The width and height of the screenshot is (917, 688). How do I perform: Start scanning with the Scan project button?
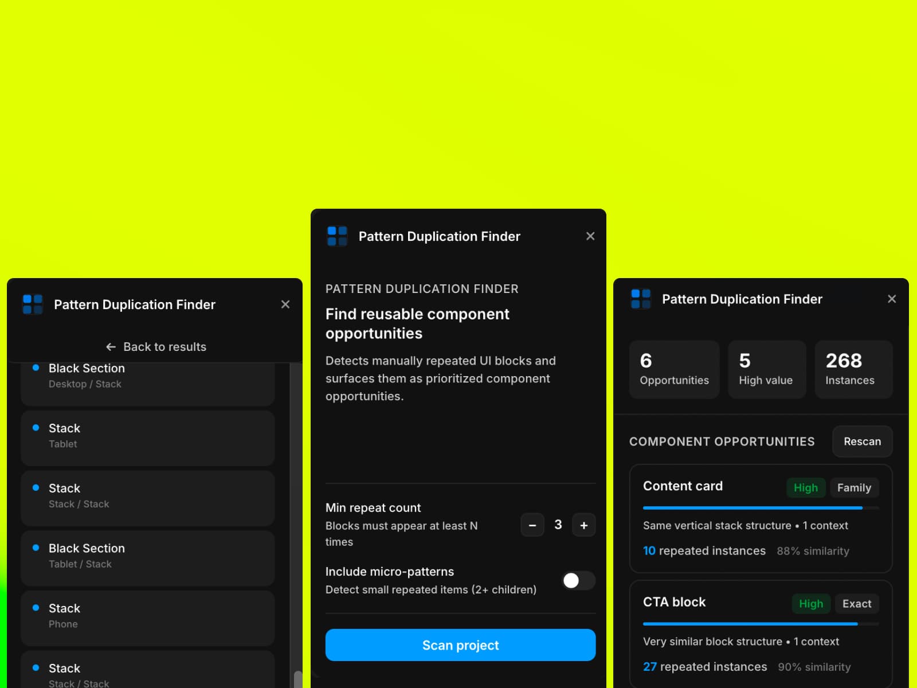461,645
